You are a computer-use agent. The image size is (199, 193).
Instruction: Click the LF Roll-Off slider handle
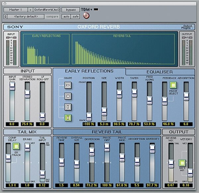(x=42, y=117)
